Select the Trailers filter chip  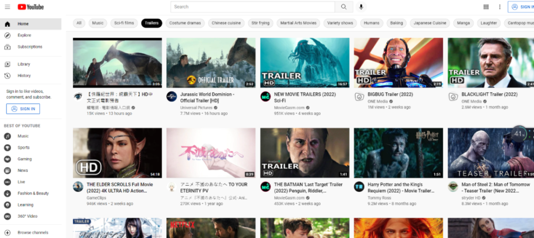click(x=152, y=23)
